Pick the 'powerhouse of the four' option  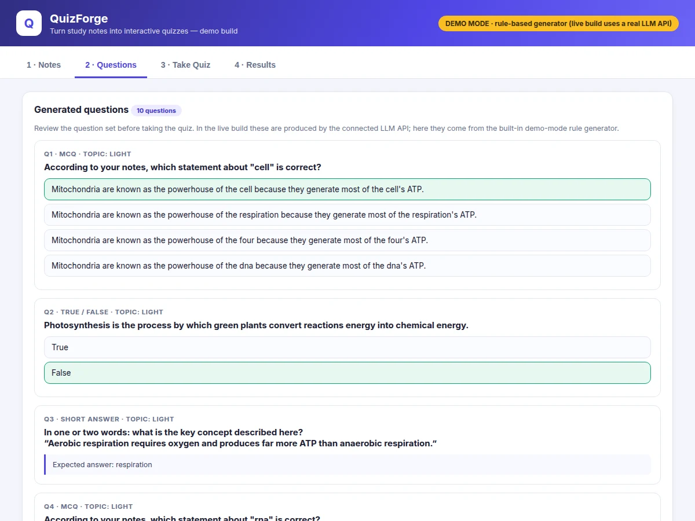click(348, 240)
